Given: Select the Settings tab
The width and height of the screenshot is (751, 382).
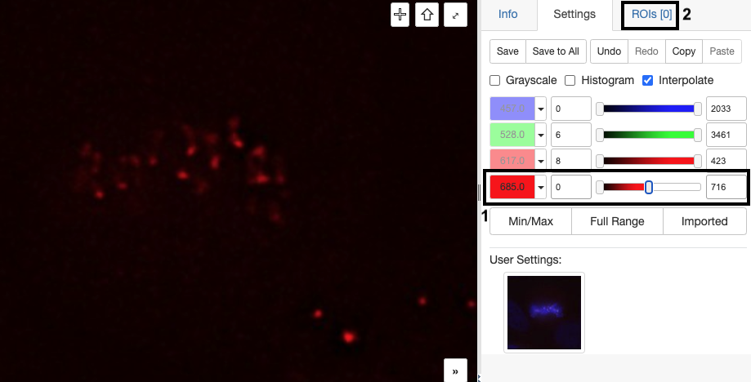Looking at the screenshot, I should point(574,15).
